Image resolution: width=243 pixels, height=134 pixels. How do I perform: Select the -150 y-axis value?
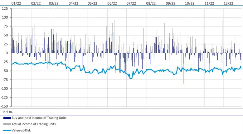4,106
